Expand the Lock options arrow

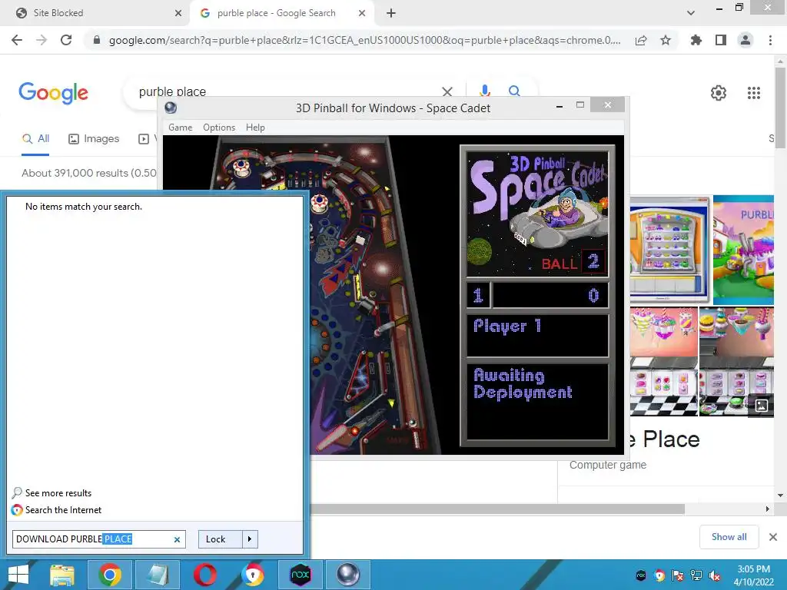point(250,539)
